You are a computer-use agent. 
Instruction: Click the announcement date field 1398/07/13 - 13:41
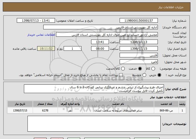click(36, 21)
